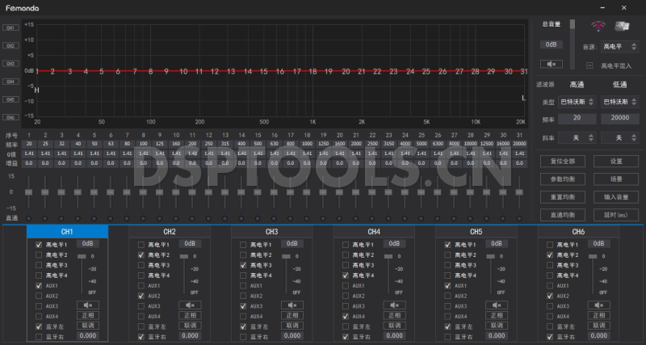
Task: Click the red Wi-Fi connection icon
Action: coord(598,28)
